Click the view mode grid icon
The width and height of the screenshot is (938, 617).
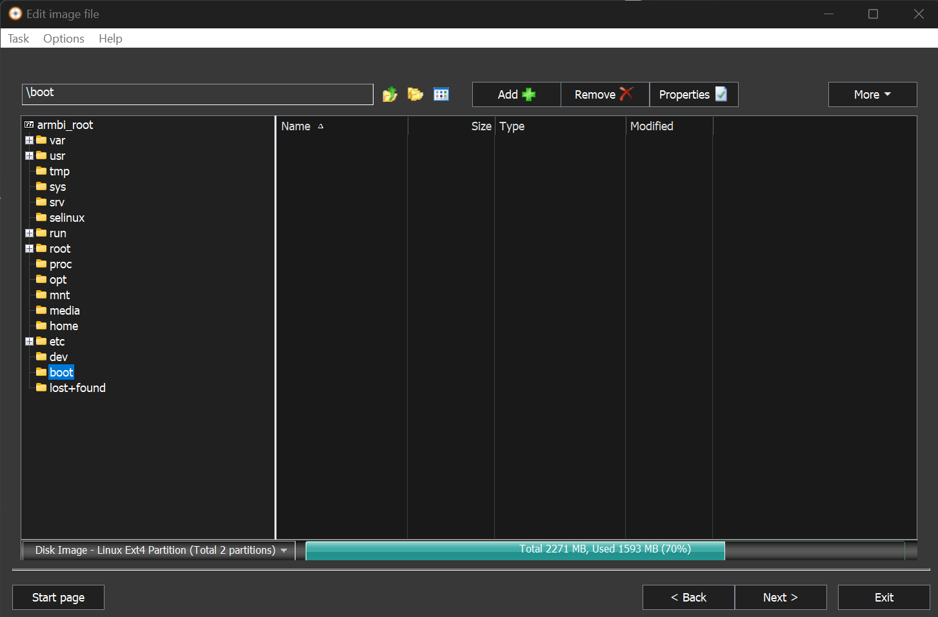coord(441,95)
